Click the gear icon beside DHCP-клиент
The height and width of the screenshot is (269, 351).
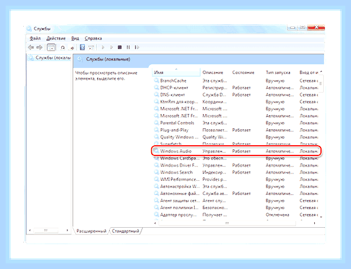[x=156, y=88]
